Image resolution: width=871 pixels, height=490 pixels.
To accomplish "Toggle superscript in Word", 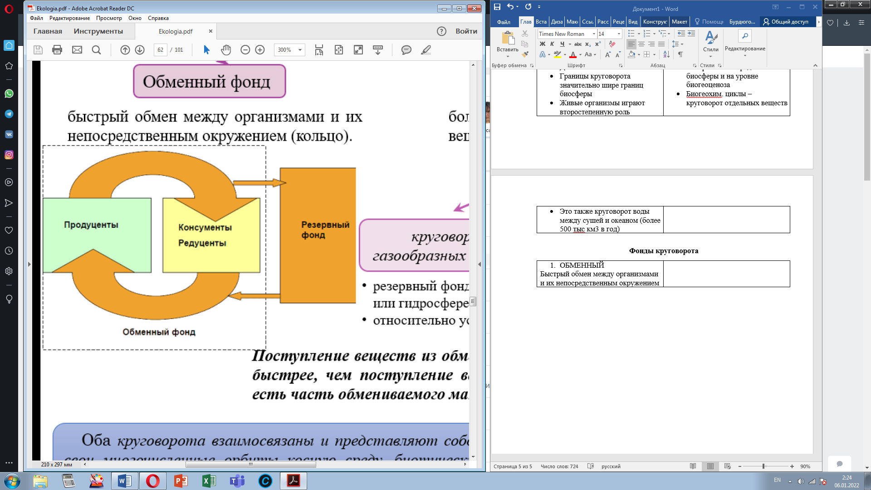I will [x=598, y=44].
